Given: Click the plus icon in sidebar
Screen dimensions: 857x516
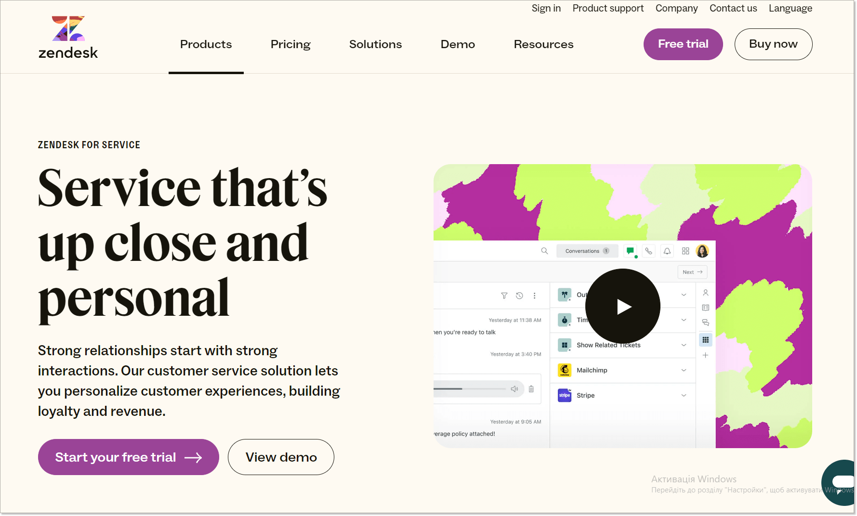Looking at the screenshot, I should (705, 355).
